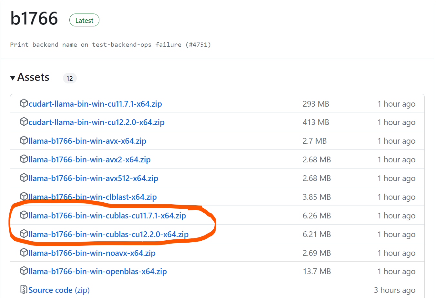Click the 3 hours ago timestamp
This screenshot has height=298, width=436.
click(x=395, y=290)
